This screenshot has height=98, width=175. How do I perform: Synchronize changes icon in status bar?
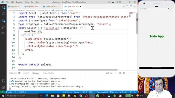(x=16, y=92)
